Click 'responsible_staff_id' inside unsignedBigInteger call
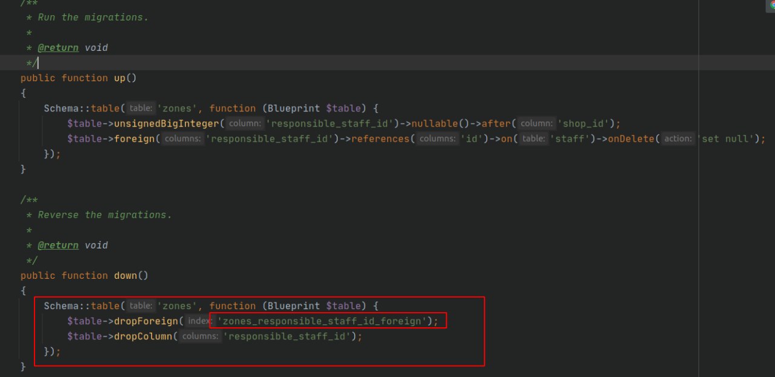This screenshot has width=775, height=377. pos(330,124)
